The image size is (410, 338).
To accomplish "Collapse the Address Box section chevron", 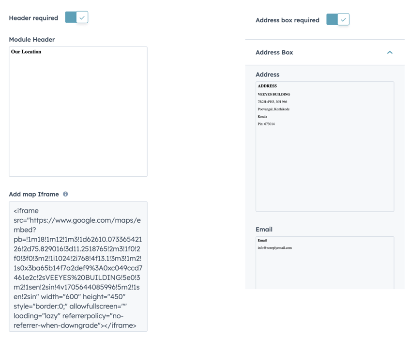I will [x=390, y=52].
